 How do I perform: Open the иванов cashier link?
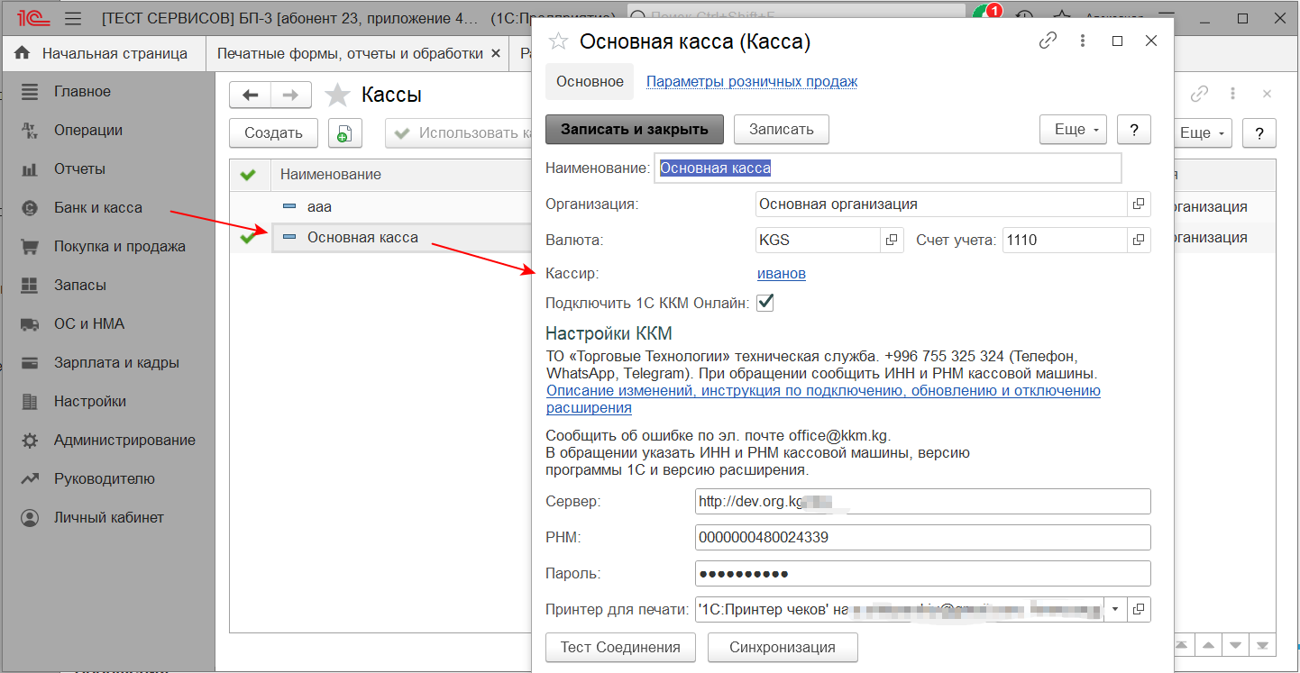pos(781,273)
